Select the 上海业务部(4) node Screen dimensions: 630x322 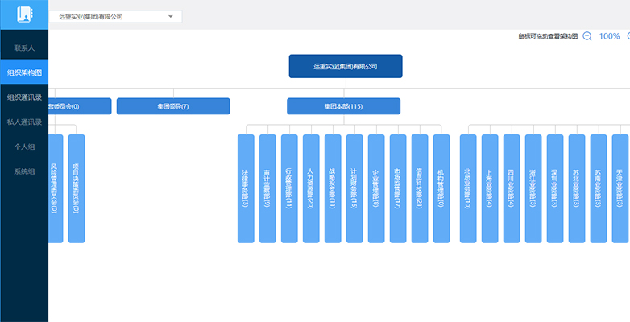click(490, 188)
